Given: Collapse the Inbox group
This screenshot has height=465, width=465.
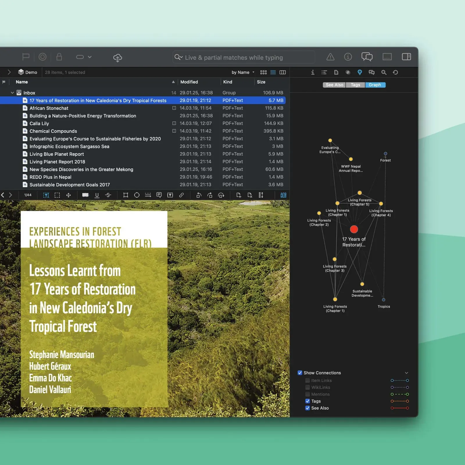Looking at the screenshot, I should pyautogui.click(x=12, y=93).
